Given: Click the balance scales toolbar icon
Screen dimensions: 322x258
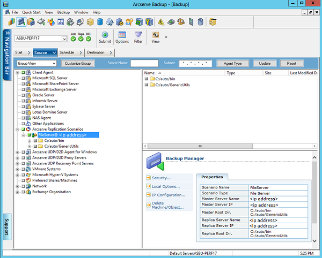Looking at the screenshot, I should (x=181, y=22).
